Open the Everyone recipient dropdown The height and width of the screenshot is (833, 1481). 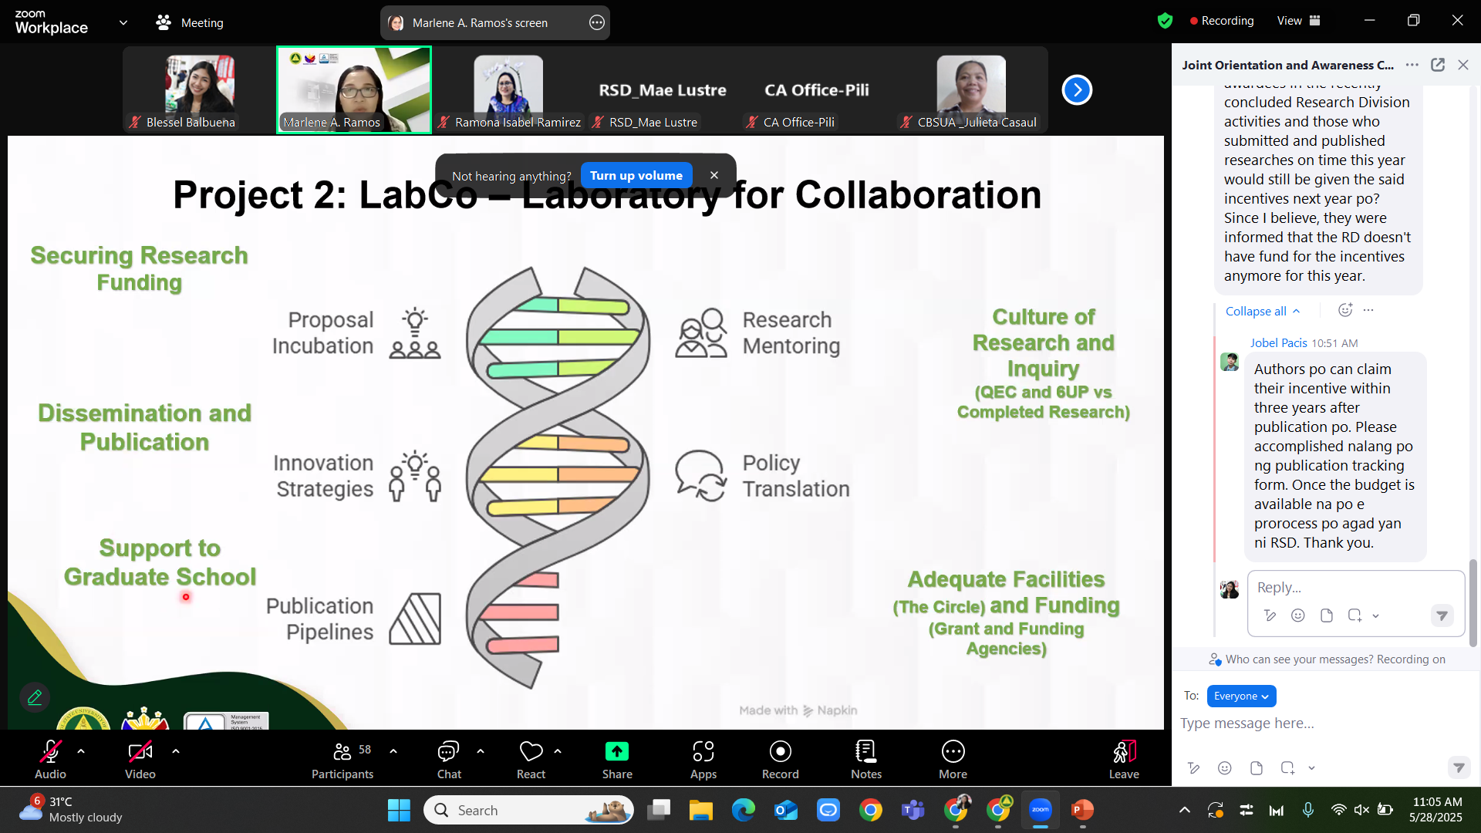point(1241,696)
